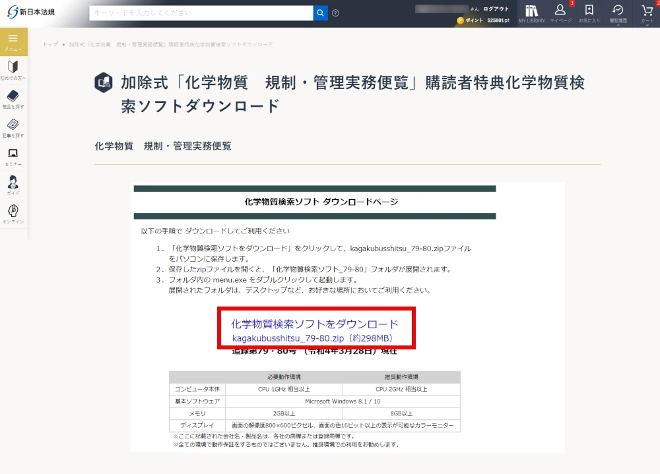
Task: Click the 初めての方へ sidebar icon
Action: point(13,70)
